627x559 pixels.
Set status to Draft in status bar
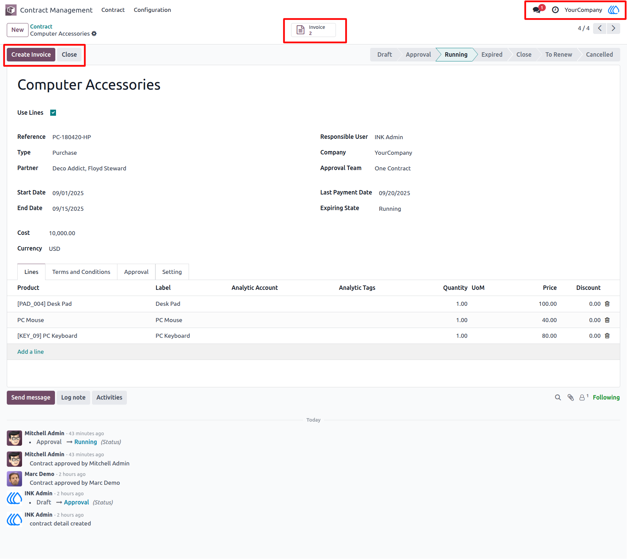384,55
